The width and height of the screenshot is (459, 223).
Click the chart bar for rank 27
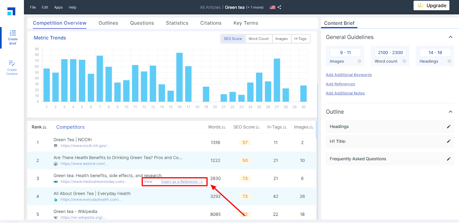point(277,80)
